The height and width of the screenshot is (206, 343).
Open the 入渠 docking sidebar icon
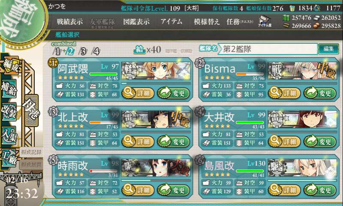click(x=9, y=135)
